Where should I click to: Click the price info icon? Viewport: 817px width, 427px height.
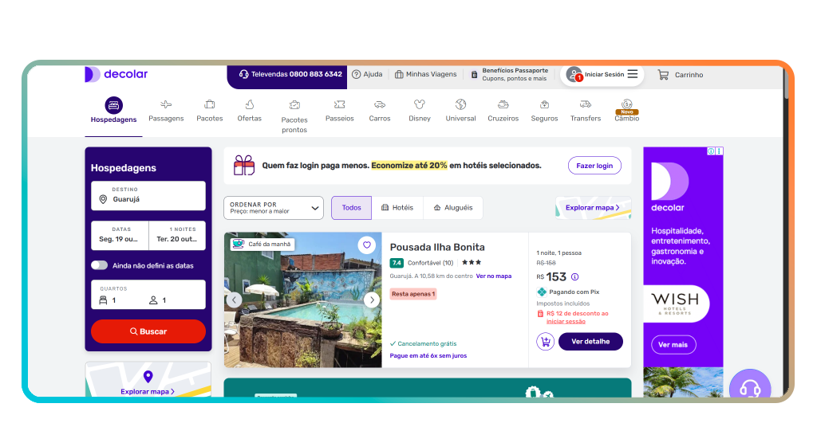[x=574, y=276]
